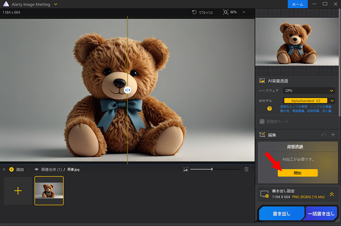This screenshot has height=226, width=341.
Task: Open the 86% zoom level dropdown
Action: tap(244, 12)
